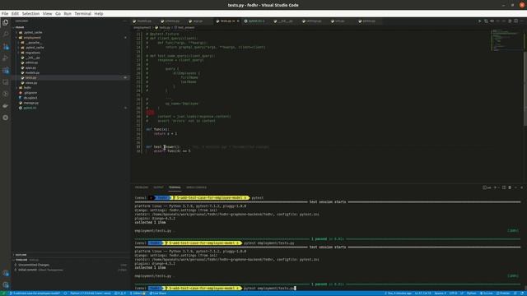
Task: Open Terminal menu
Action: pos(82,14)
